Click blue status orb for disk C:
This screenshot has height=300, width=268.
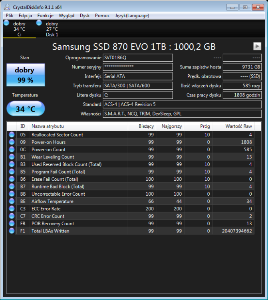coord(6,23)
